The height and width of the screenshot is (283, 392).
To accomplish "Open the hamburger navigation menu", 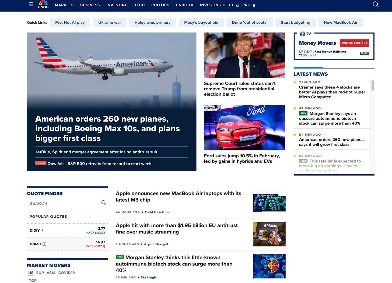I will pyautogui.click(x=31, y=5).
